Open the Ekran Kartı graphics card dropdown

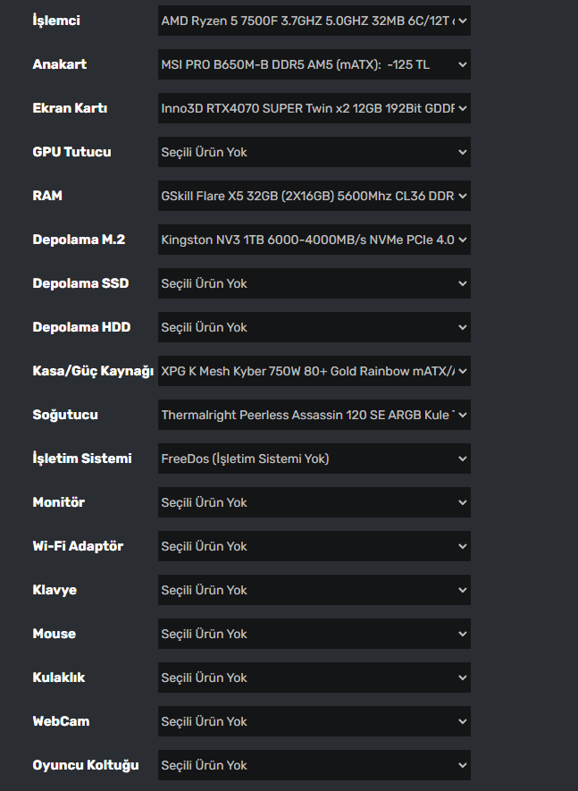click(x=314, y=108)
